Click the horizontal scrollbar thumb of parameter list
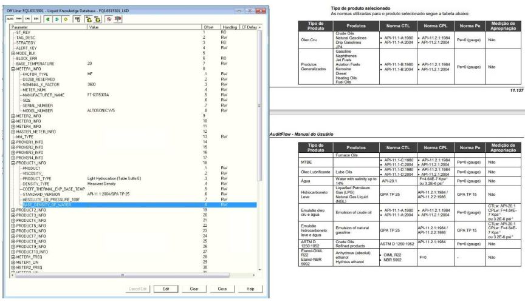Image resolution: width=525 pixels, height=302 pixels. point(123,275)
